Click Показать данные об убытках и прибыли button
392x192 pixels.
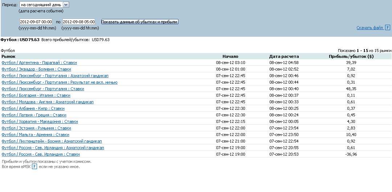140,22
